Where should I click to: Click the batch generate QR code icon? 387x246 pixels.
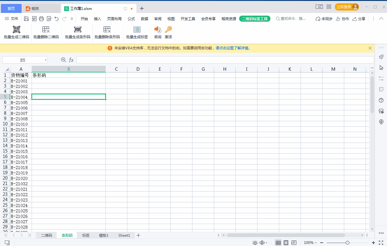point(17,29)
